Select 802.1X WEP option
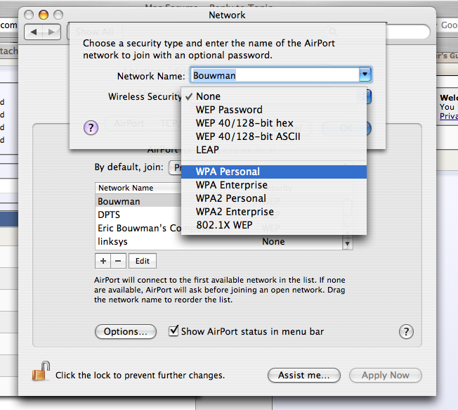This screenshot has width=458, height=410. pyautogui.click(x=274, y=225)
